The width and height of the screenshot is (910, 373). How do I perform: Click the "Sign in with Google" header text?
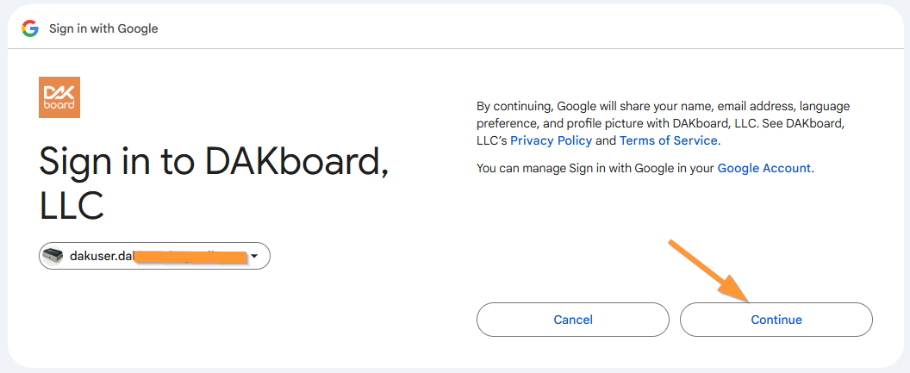point(103,28)
